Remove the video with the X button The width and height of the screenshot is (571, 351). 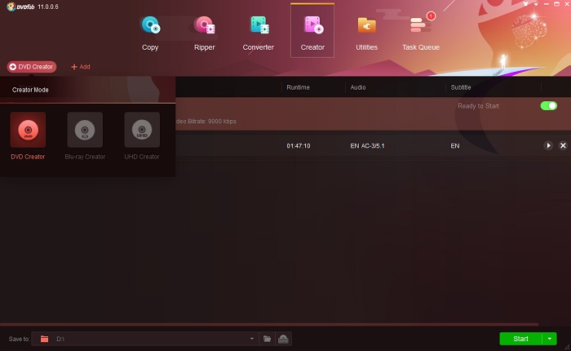563,145
